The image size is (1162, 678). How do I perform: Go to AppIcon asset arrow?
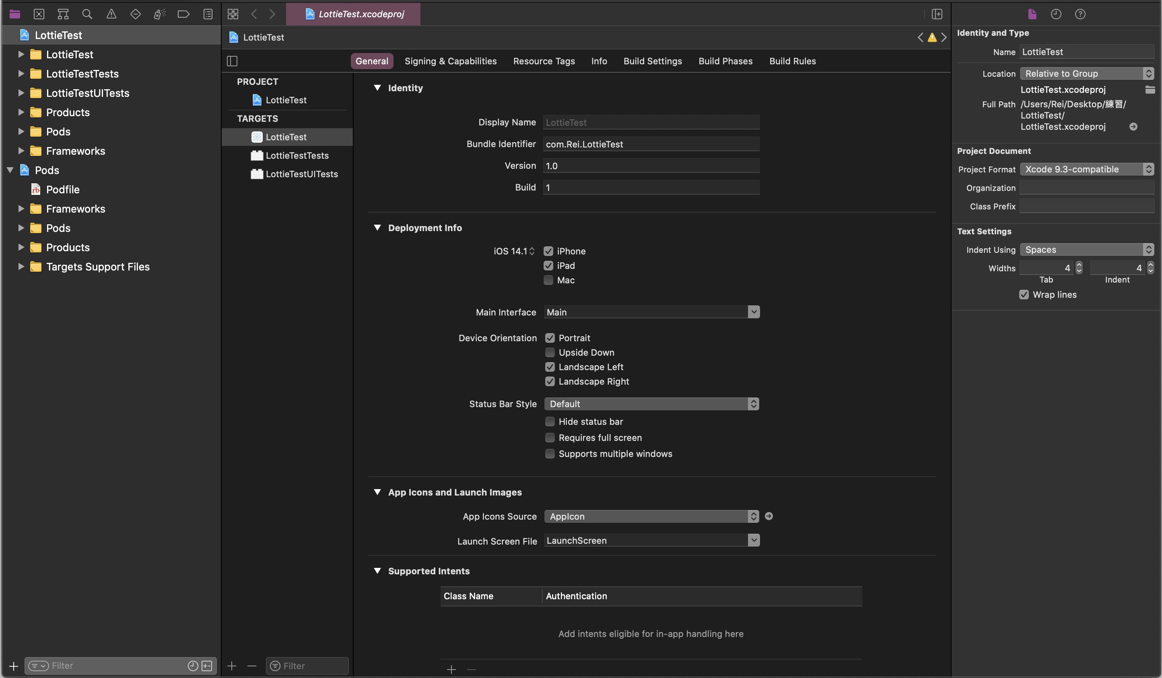(x=768, y=516)
